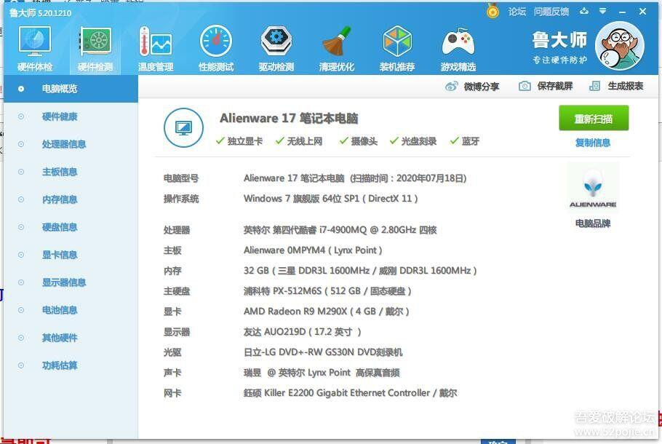662x444 pixels.
Task: Click the Alienware 电脑品牌 logo
Action: coord(593,189)
